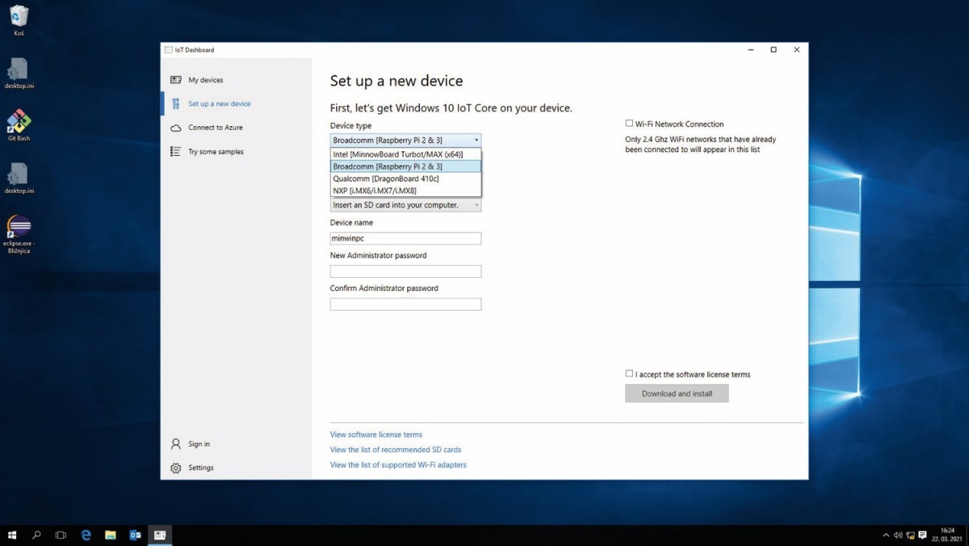Open Task View on the taskbar
Screen dimensions: 969x546
(x=61, y=535)
